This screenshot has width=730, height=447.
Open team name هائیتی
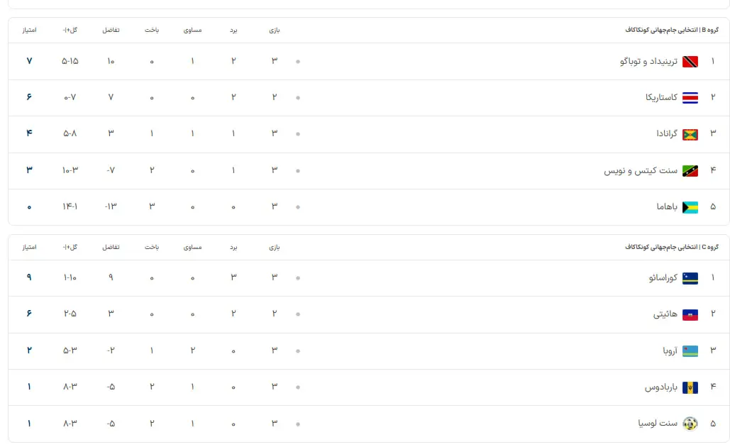coord(665,314)
